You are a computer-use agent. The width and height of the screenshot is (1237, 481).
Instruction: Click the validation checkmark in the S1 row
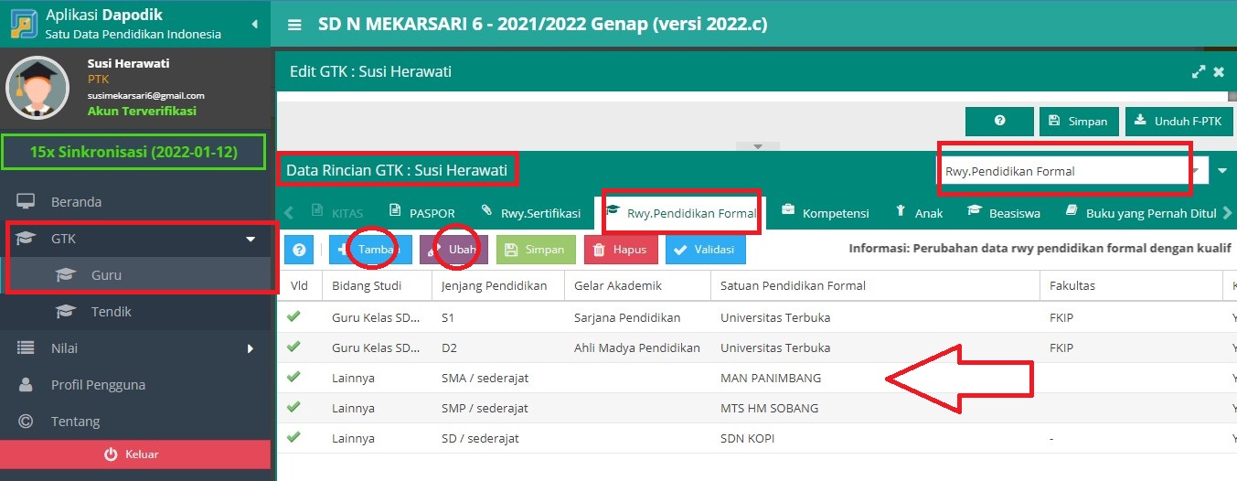(x=293, y=316)
